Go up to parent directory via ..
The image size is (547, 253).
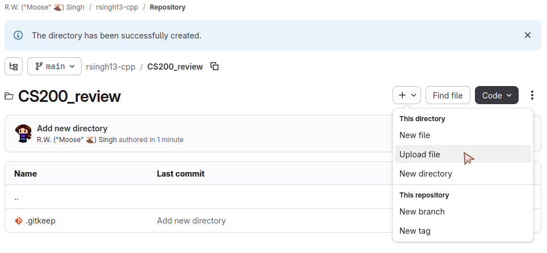point(16,198)
